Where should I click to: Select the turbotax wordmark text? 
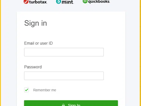(38, 2)
